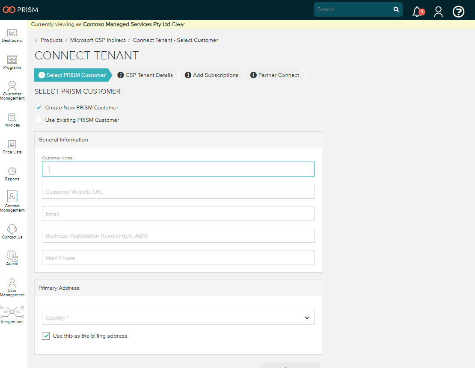475x368 pixels.
Task: Open the Country dropdown
Action: click(x=178, y=318)
